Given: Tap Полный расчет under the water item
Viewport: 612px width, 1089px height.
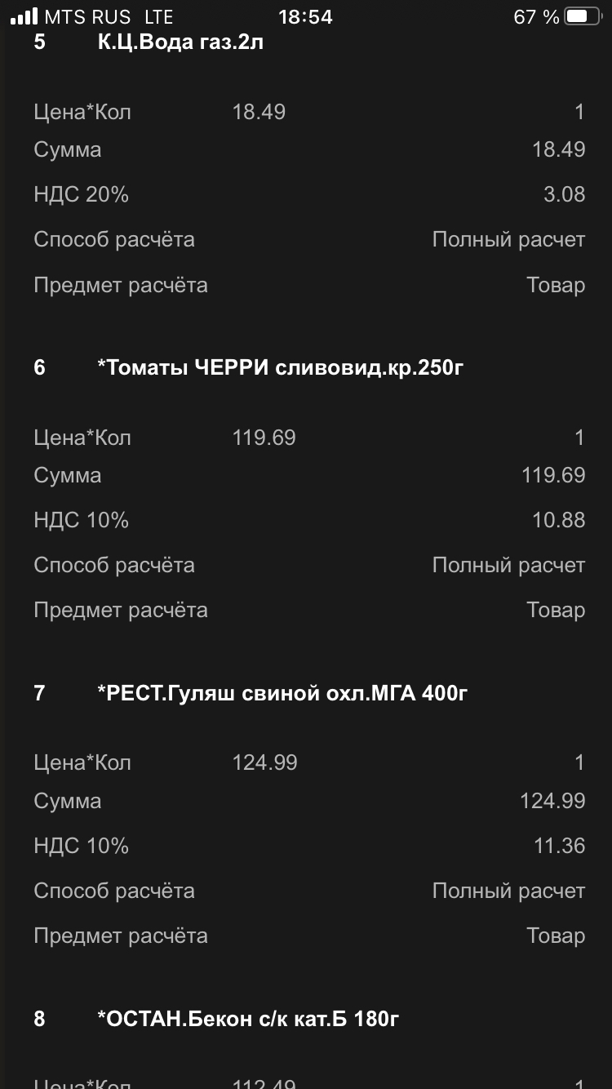Looking at the screenshot, I should 508,239.
